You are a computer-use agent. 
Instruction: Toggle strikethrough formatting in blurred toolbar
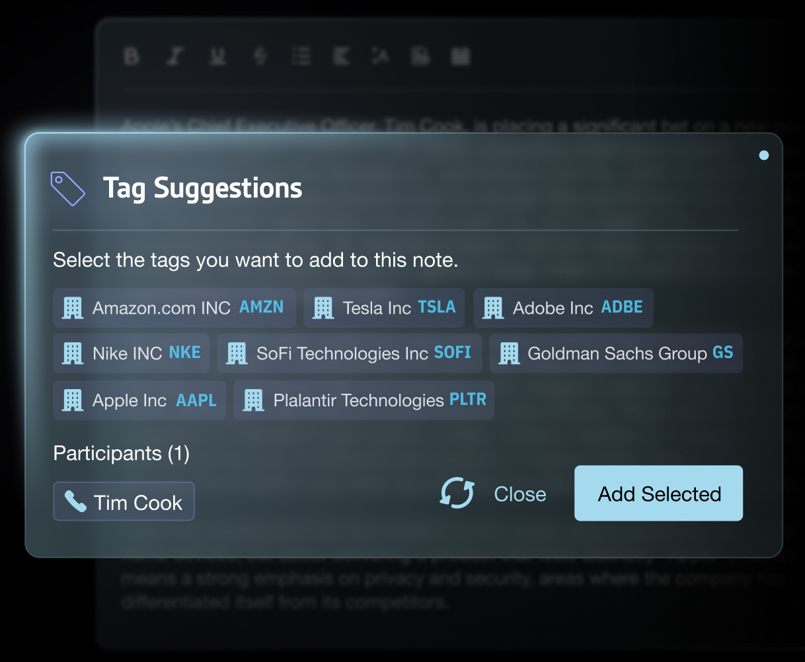coord(260,56)
